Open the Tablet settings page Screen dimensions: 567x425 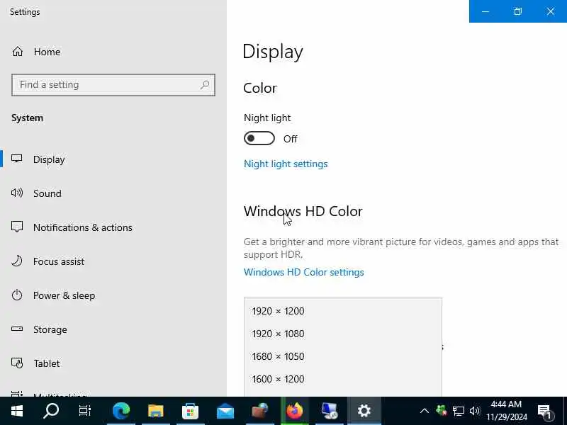point(47,363)
